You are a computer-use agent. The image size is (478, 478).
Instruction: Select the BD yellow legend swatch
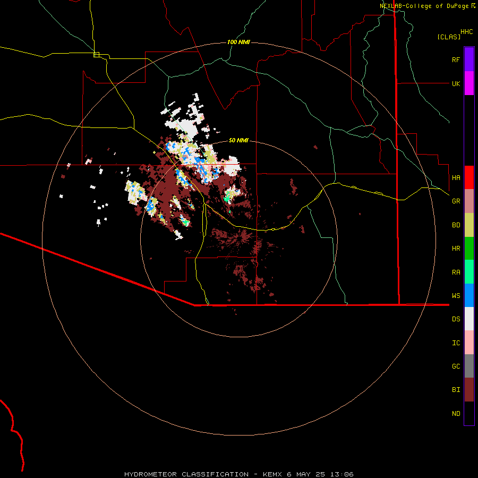[x=469, y=225]
